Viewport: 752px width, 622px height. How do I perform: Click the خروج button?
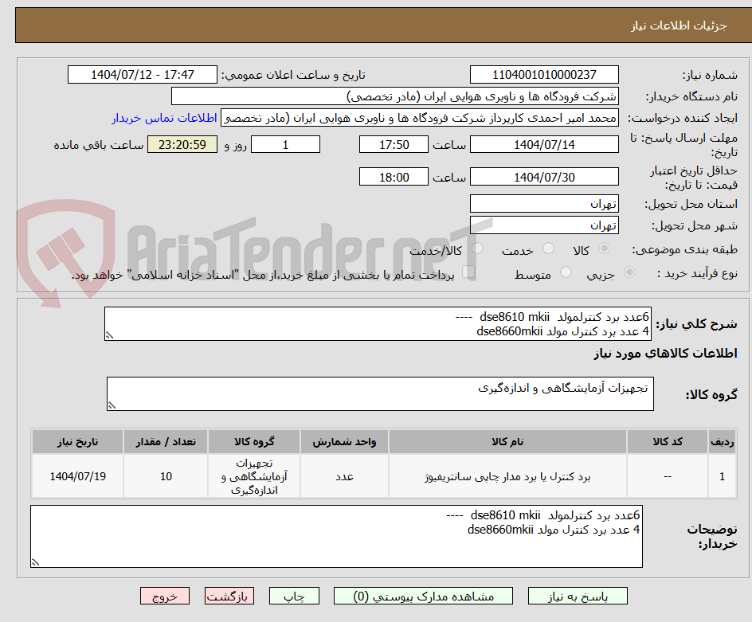coord(165,596)
